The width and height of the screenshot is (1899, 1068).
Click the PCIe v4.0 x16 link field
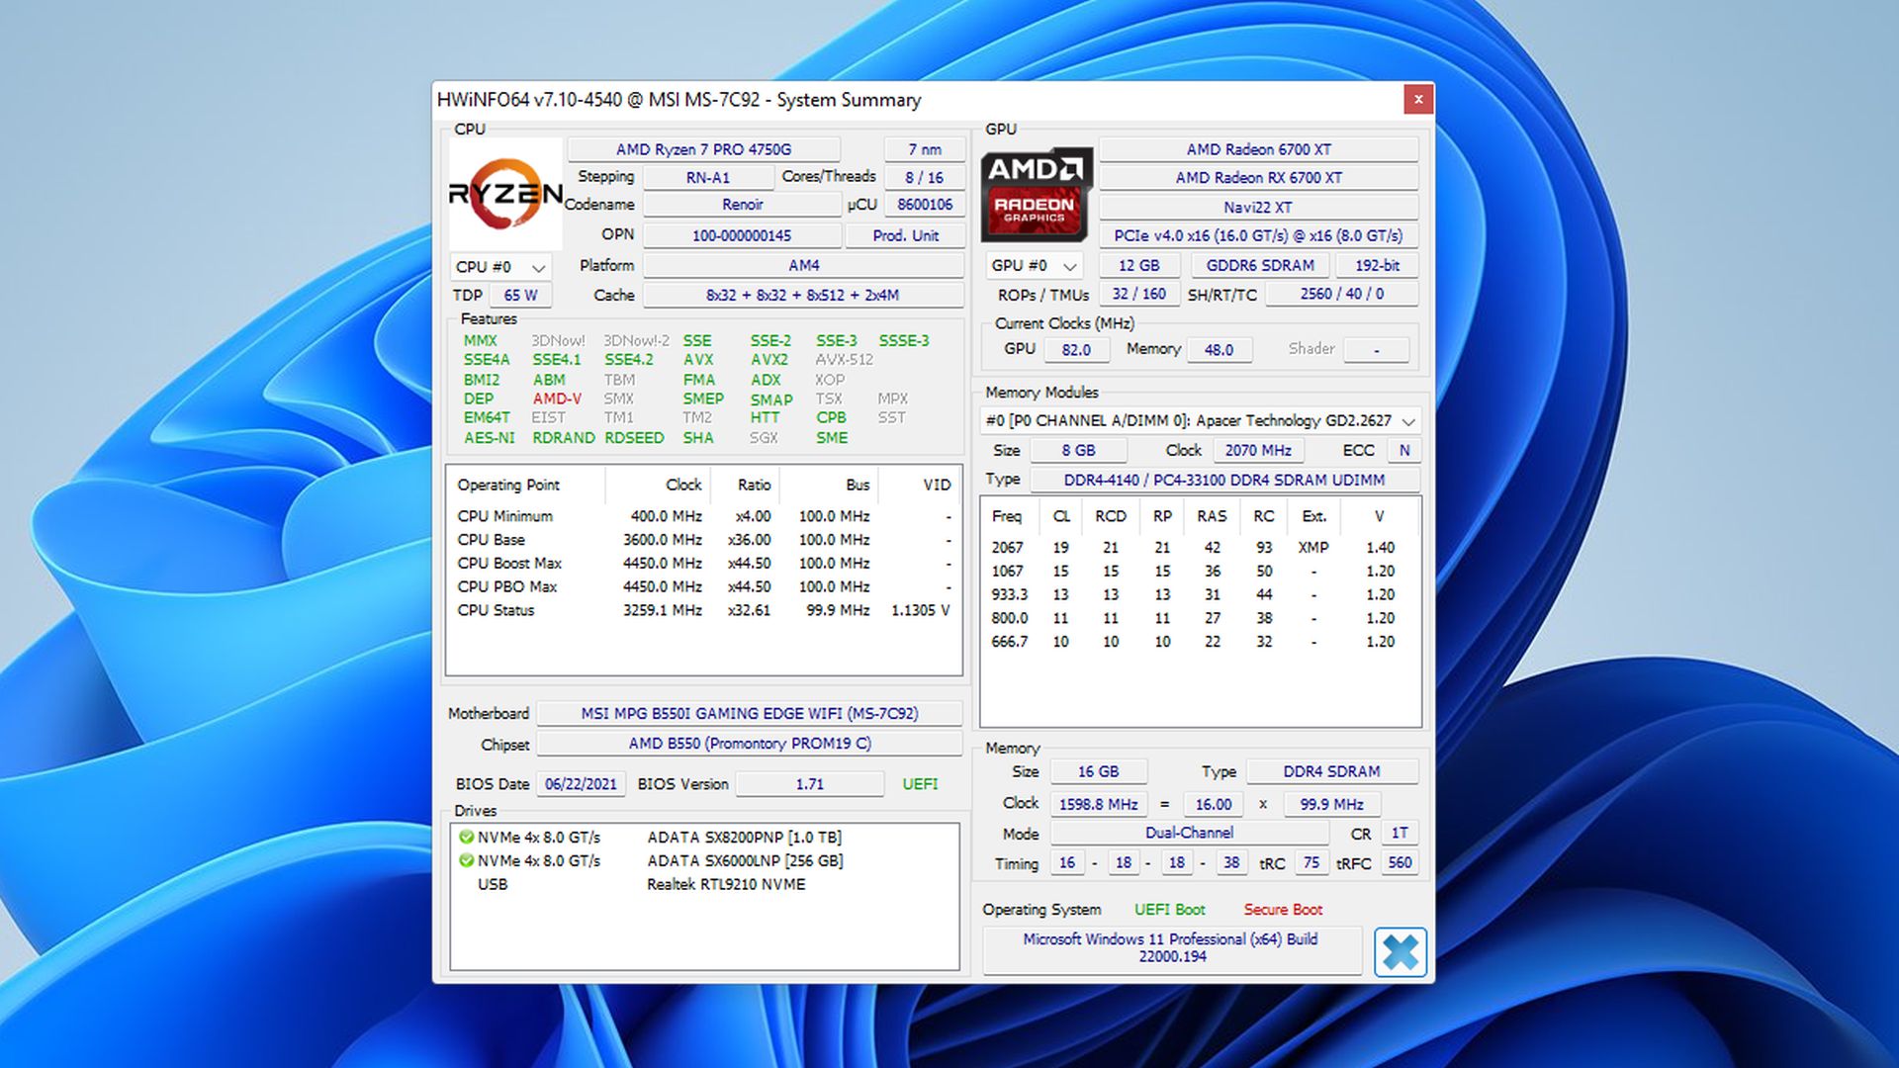point(1259,235)
